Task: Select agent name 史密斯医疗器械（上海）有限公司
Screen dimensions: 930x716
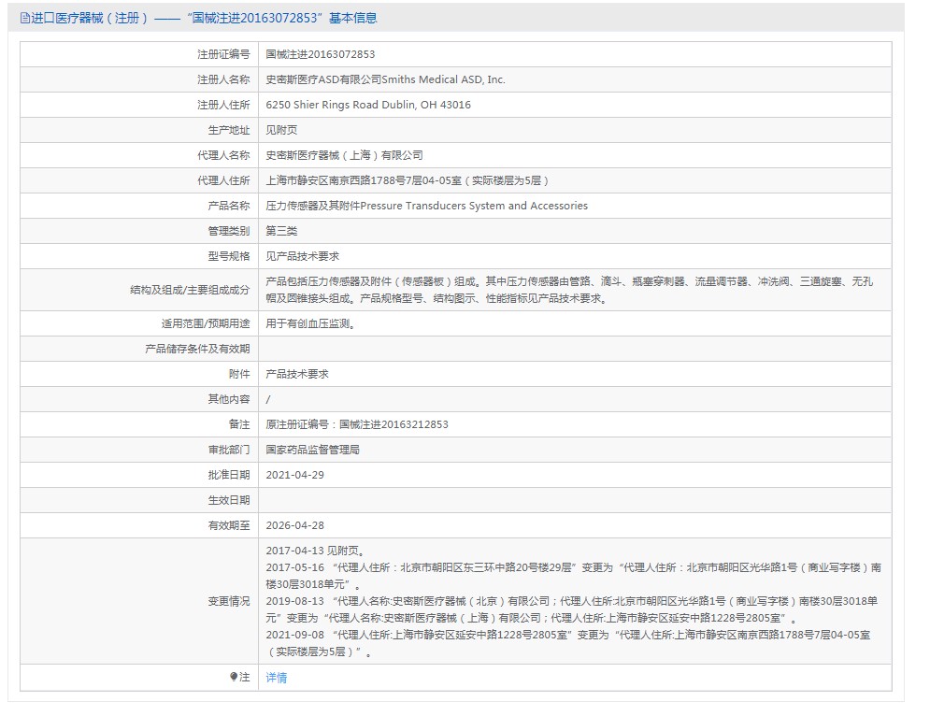Action: (x=344, y=155)
